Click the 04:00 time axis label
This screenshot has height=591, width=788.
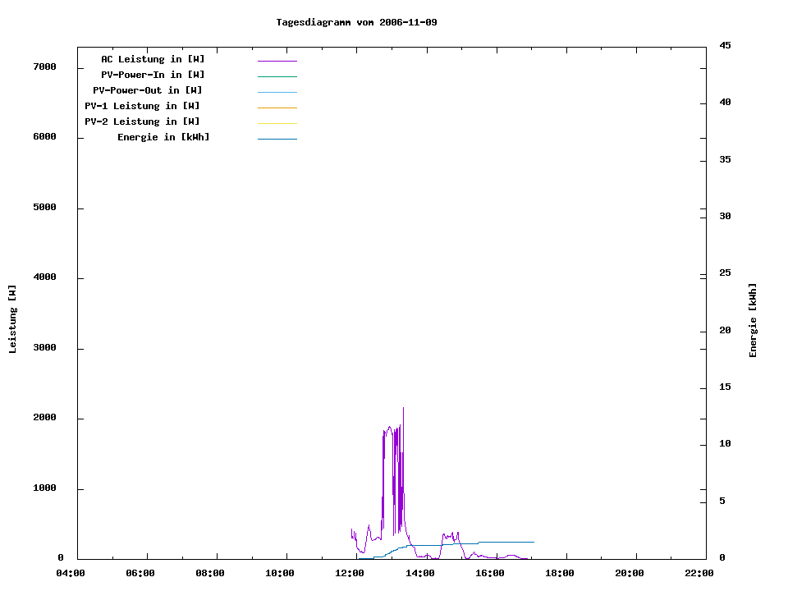(x=71, y=573)
